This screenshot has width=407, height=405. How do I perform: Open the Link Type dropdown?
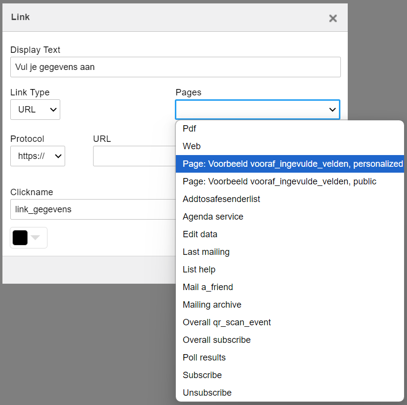(x=35, y=110)
